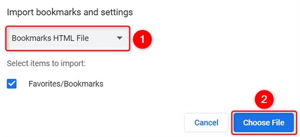300x137 pixels.
Task: Click the Favorites/Bookmarks label text
Action: pyautogui.click(x=66, y=84)
